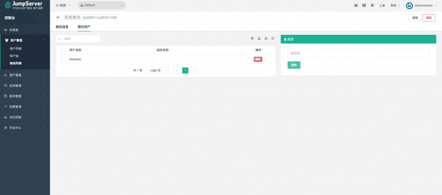The image size is (442, 195).
Task: Open 角色列表 in the sidebar
Action: click(x=16, y=64)
